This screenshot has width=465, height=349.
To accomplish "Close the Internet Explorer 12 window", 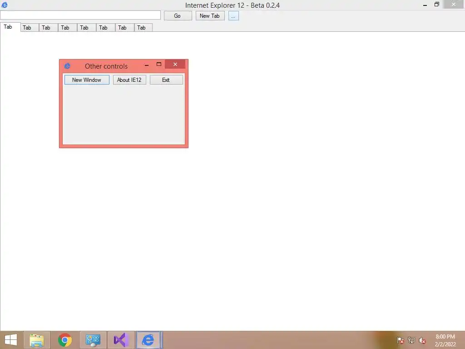I will pos(454,5).
